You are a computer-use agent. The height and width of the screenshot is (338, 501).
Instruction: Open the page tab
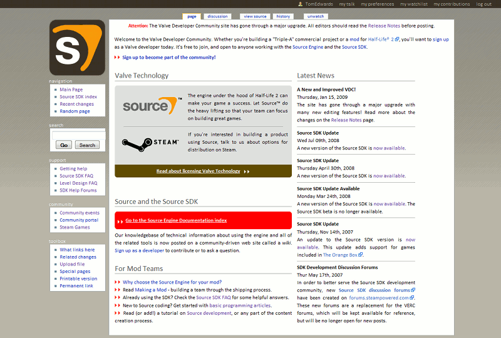point(192,16)
